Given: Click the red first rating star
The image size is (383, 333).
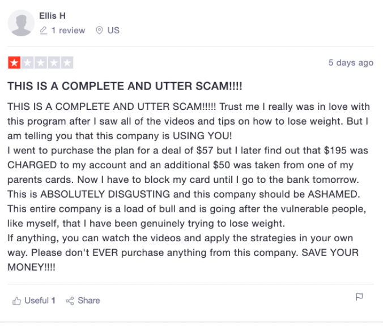Looking at the screenshot, I should [14, 63].
